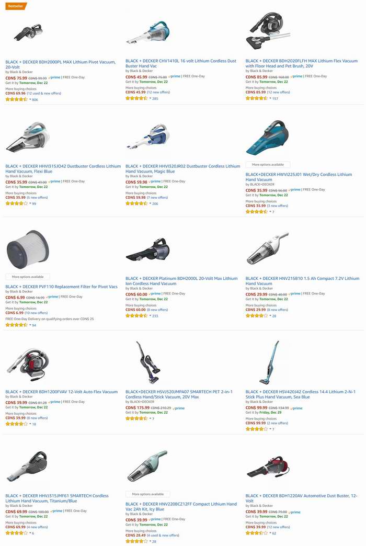Image resolution: width=366 pixels, height=546 pixels.
Task: Open the HSV420J42 blue stick vacuum image
Action: (x=269, y=362)
